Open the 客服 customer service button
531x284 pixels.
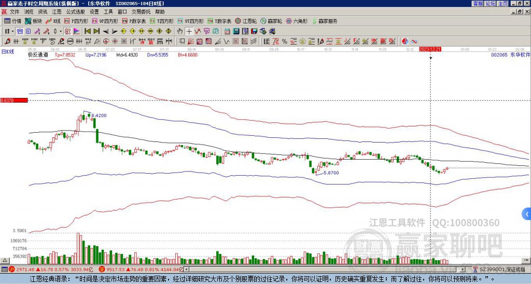478,4
